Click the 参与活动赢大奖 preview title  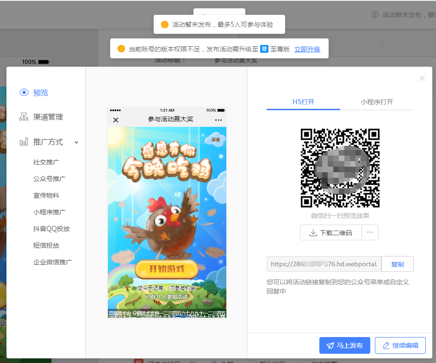[170, 119]
